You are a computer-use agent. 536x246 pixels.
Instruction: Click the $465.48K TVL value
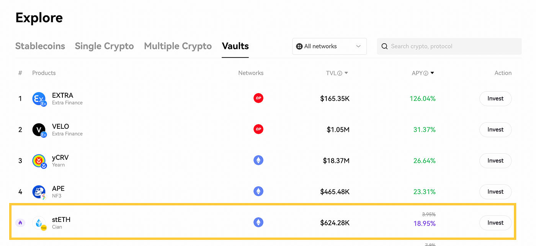(335, 192)
